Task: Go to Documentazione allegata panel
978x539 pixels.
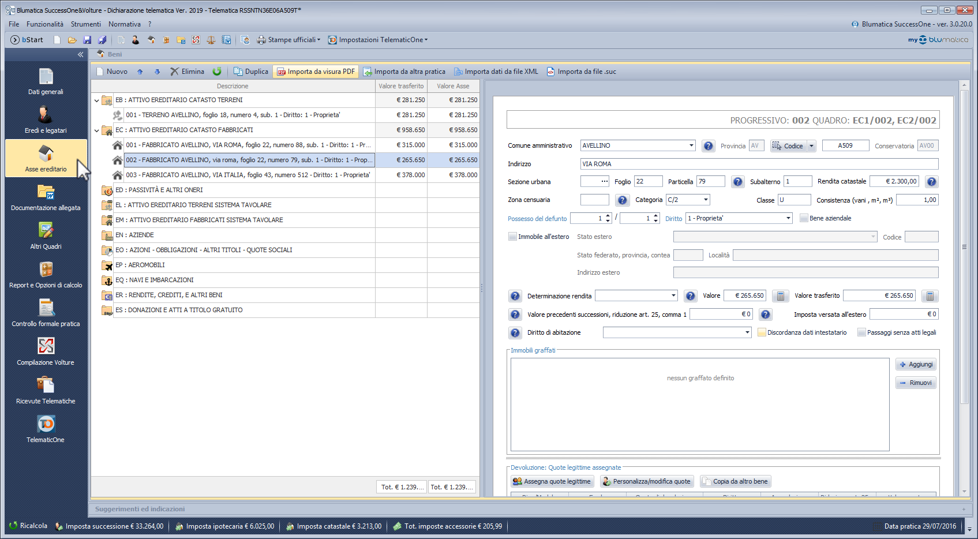Action: tap(46, 197)
